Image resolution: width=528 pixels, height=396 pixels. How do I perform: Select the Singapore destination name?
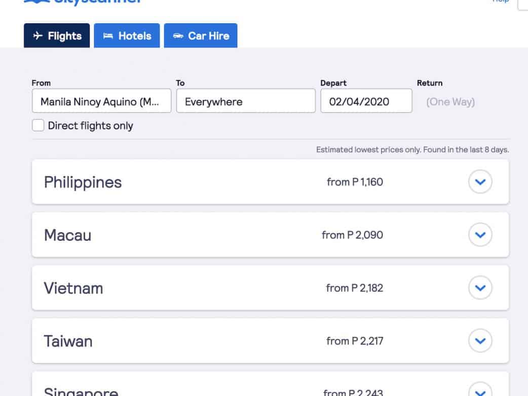tap(81, 392)
